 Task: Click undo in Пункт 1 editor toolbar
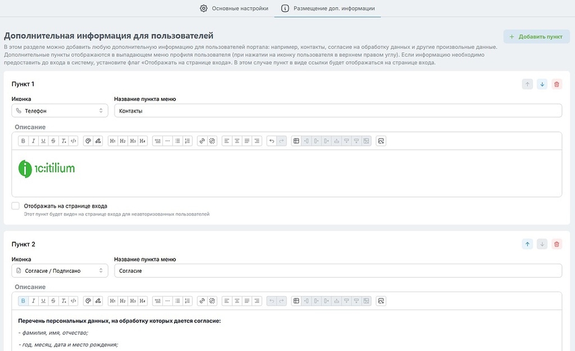coord(271,141)
